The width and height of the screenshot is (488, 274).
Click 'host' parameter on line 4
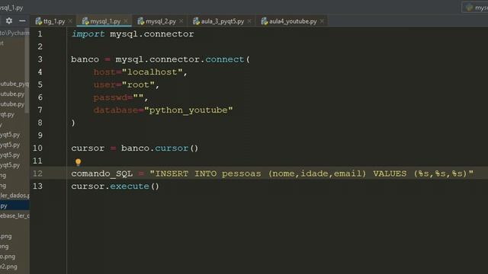pyautogui.click(x=104, y=72)
